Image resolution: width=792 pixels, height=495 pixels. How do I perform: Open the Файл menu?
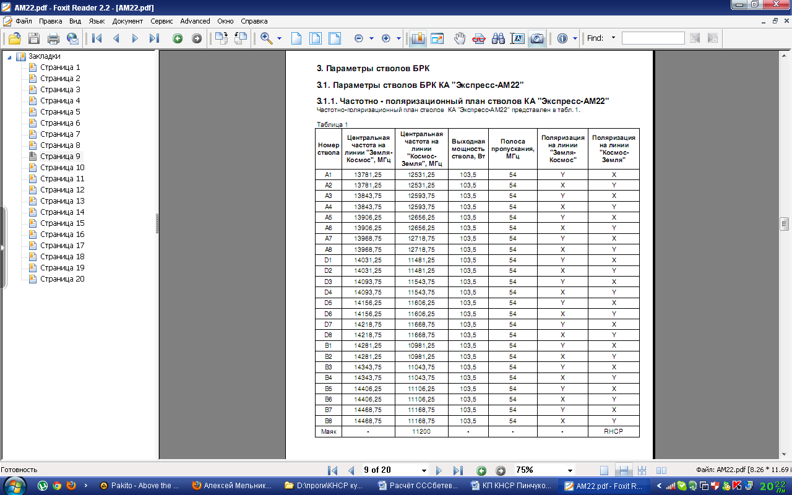point(24,21)
